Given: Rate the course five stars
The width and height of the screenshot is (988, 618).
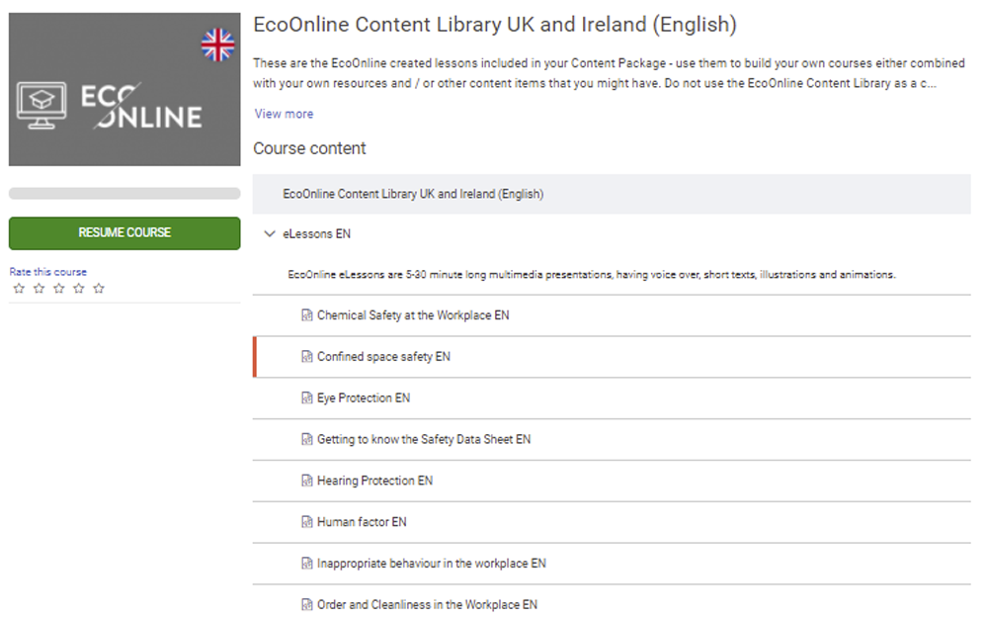Looking at the screenshot, I should pyautogui.click(x=99, y=288).
